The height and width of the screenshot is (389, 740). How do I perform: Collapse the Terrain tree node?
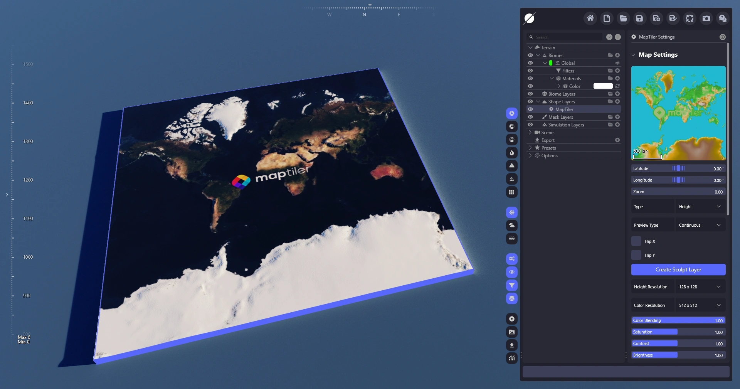[530, 47]
